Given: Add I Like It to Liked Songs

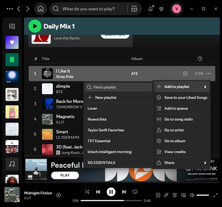Looking at the screenshot, I should (x=185, y=73).
